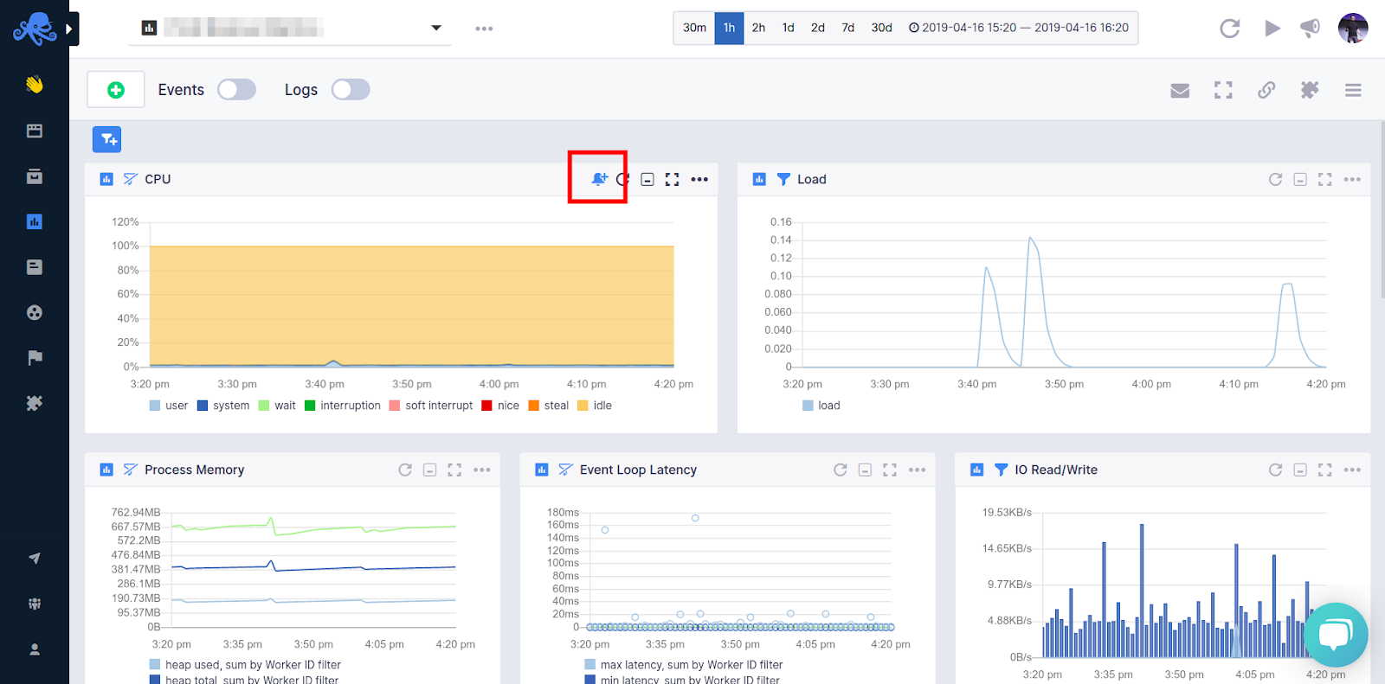
Task: Open the app selector dropdown arrow
Action: (x=436, y=29)
